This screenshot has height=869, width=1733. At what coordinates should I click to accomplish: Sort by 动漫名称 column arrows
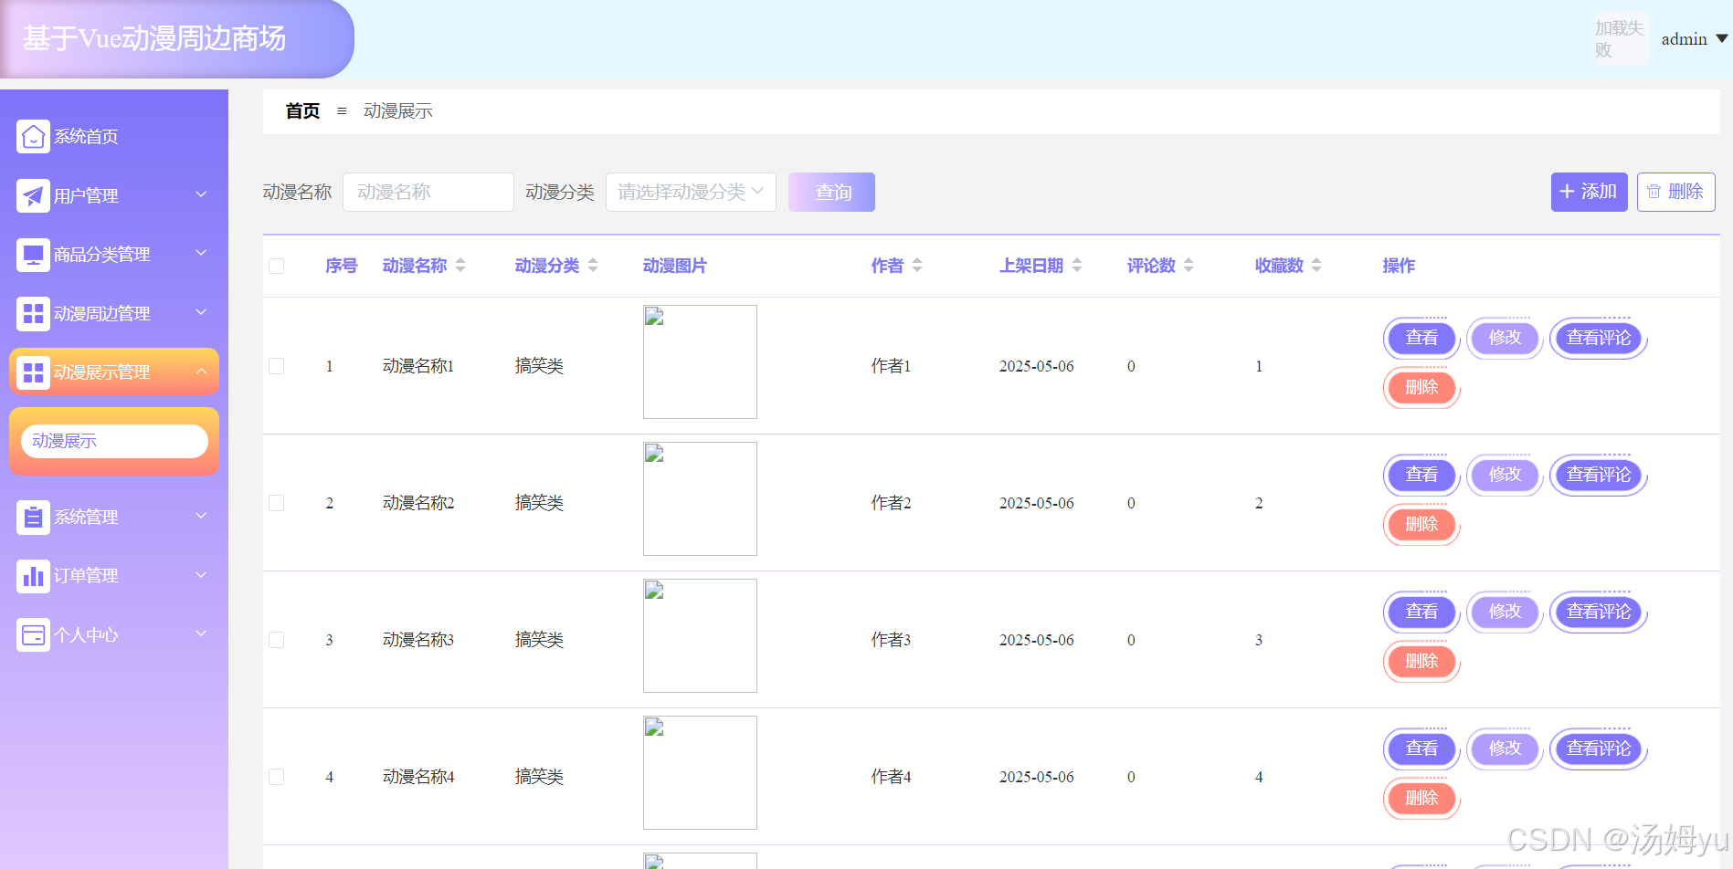[460, 266]
